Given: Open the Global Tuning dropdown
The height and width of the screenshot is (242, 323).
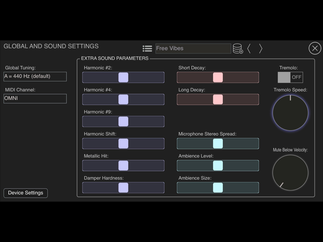Looking at the screenshot, I should click(35, 76).
